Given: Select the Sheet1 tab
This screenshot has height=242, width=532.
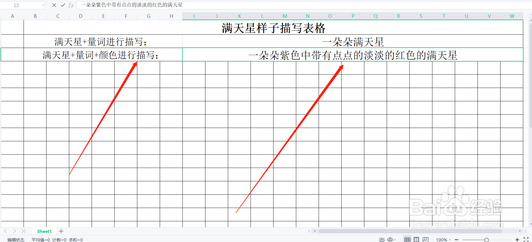Looking at the screenshot, I should click(44, 231).
